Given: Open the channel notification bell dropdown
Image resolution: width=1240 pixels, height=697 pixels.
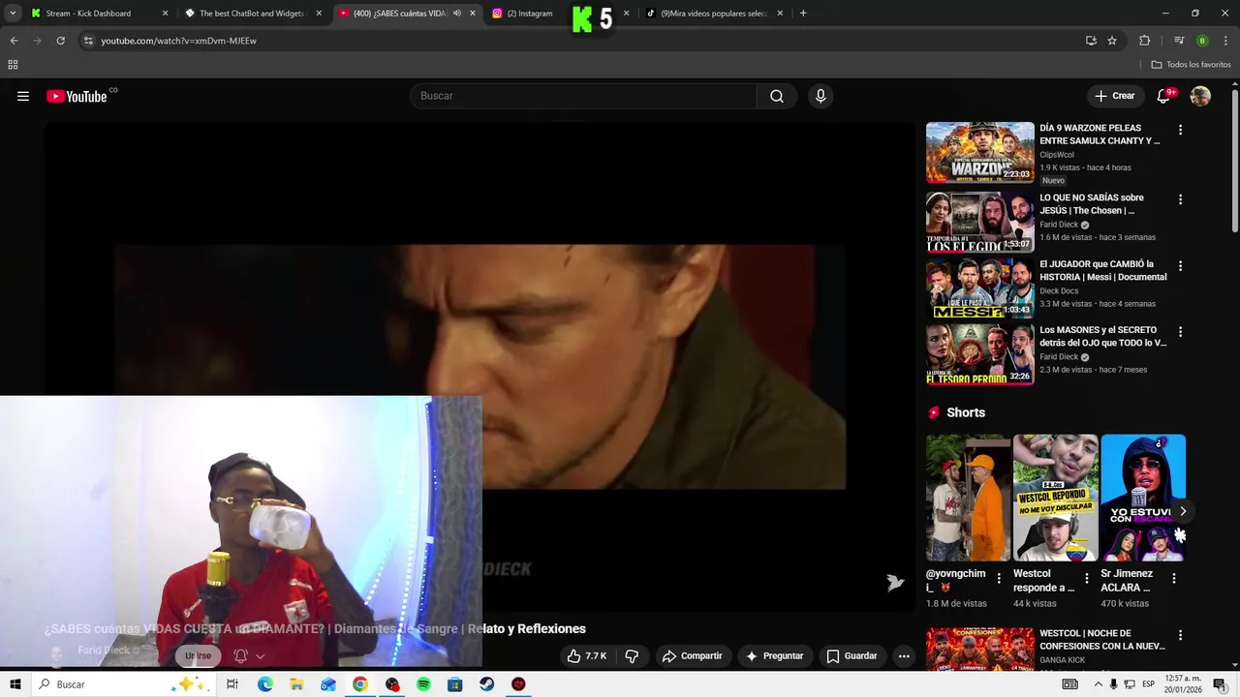Looking at the screenshot, I should coord(248,655).
